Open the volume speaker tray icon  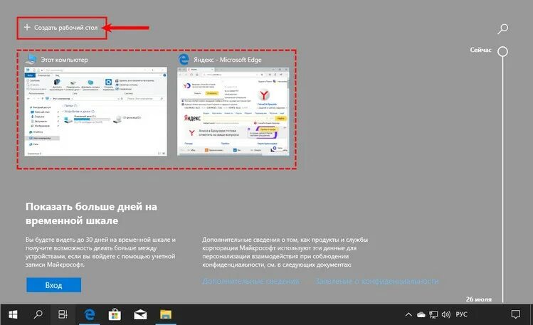446,314
